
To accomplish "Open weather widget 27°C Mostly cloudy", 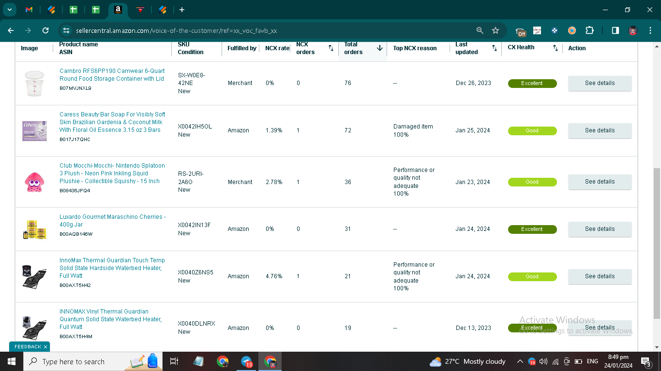I will coord(467,361).
